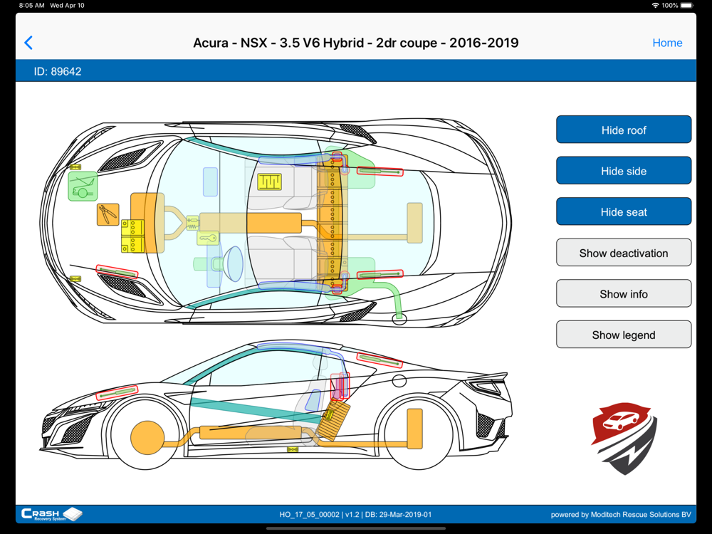Tap the battery status icon
The width and height of the screenshot is (712, 534).
point(688,6)
